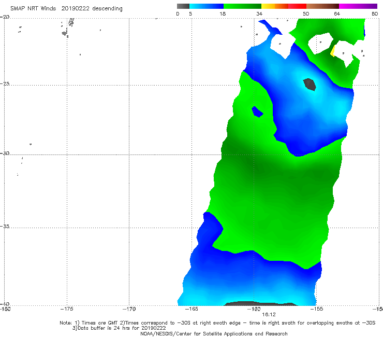
Task: Click the longitude label '-160'
Action: [x=254, y=309]
